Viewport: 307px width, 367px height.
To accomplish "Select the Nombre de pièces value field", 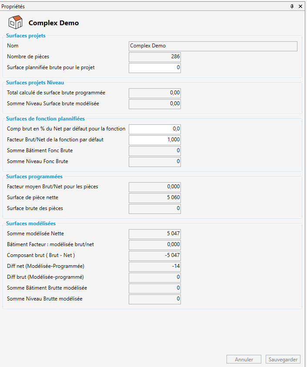I will pyautogui.click(x=155, y=57).
